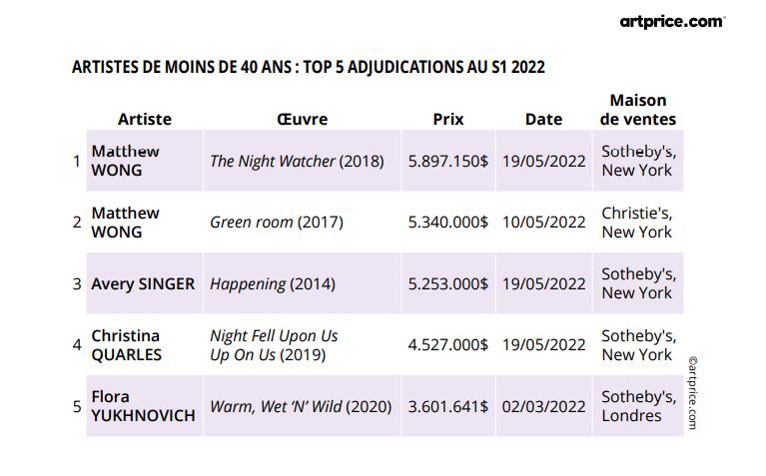This screenshot has height=476, width=766.
Task: Select the Artiste column header
Action: (x=145, y=119)
